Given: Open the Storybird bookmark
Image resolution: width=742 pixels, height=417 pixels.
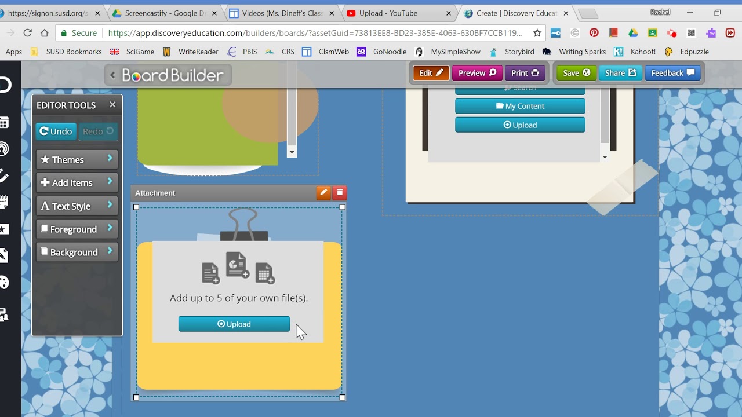Looking at the screenshot, I should pyautogui.click(x=512, y=52).
